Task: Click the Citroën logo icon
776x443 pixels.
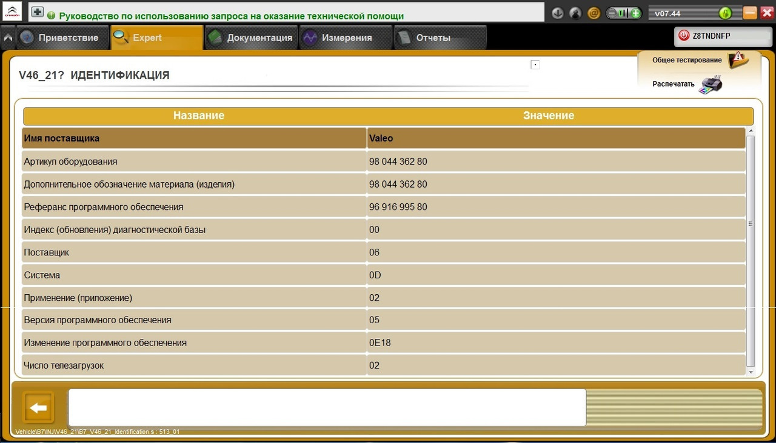Action: [x=12, y=11]
